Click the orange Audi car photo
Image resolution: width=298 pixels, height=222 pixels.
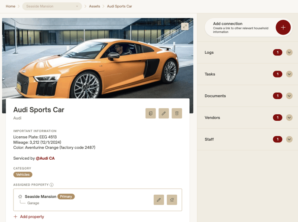point(97,58)
